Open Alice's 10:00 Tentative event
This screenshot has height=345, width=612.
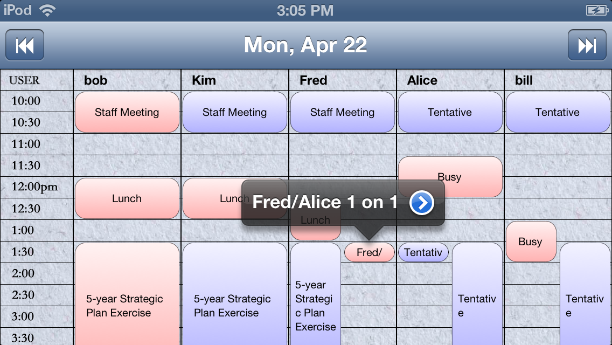[x=450, y=112]
